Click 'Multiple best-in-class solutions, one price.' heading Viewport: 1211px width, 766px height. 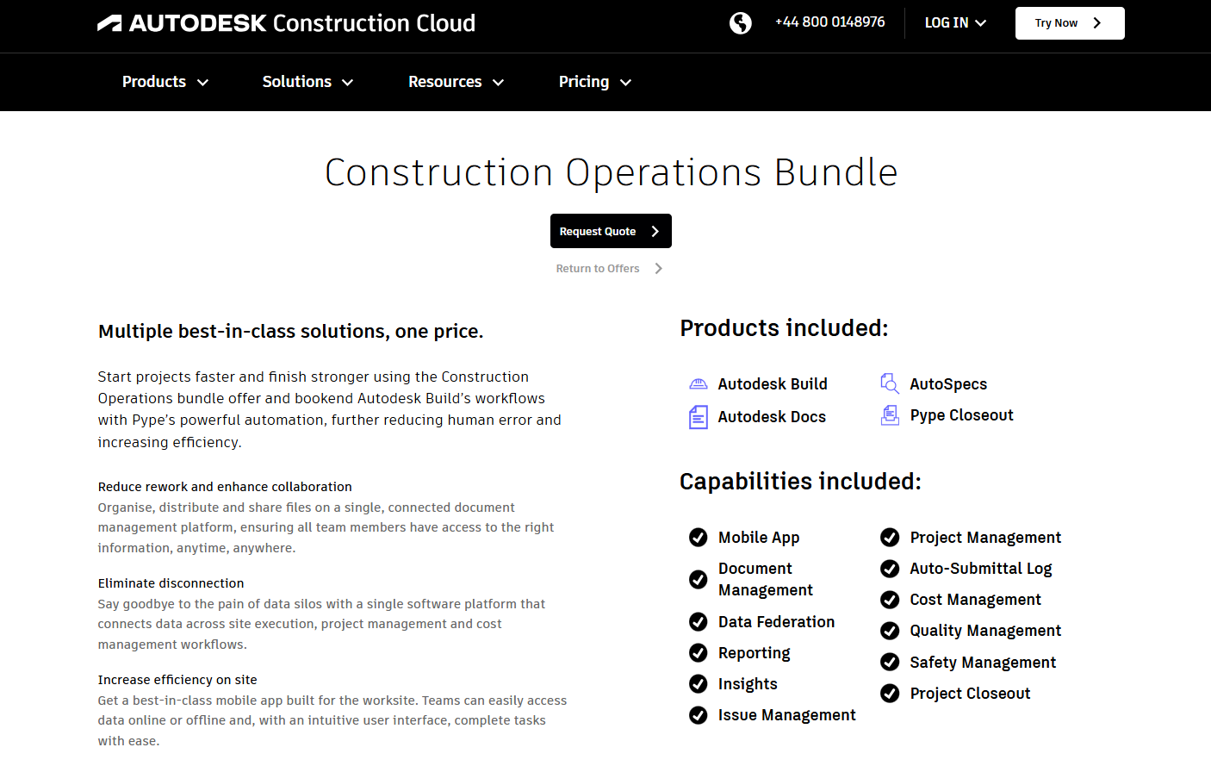coord(291,332)
